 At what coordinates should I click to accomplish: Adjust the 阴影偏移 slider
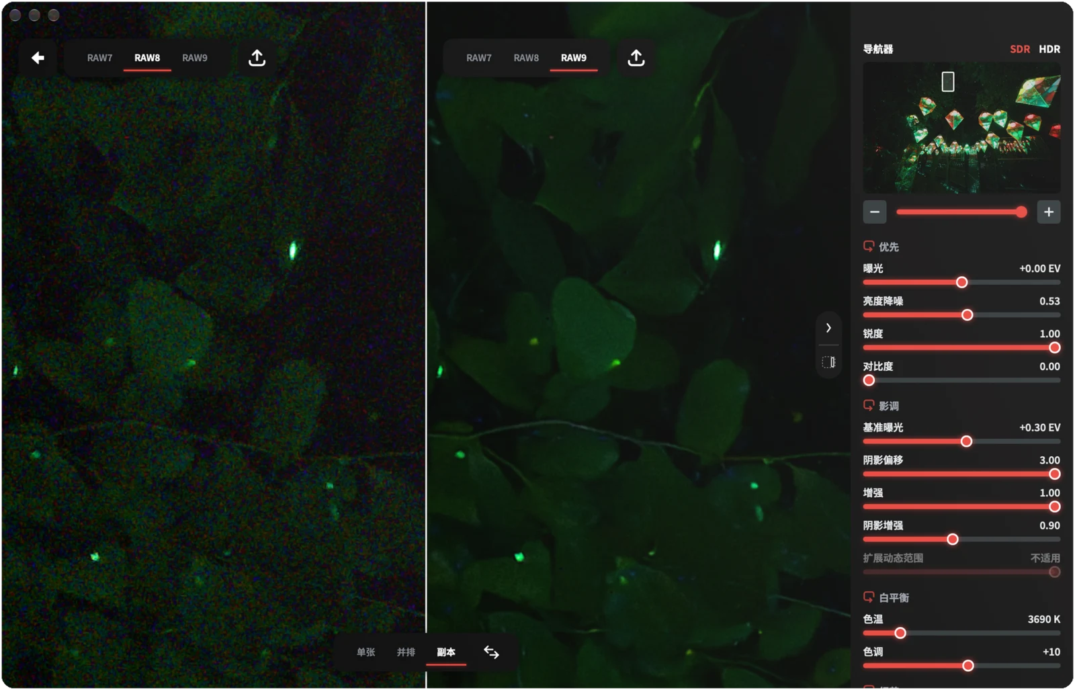(x=961, y=474)
